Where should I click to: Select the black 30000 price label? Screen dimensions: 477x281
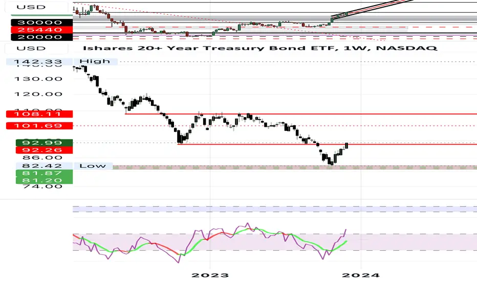tap(41, 22)
